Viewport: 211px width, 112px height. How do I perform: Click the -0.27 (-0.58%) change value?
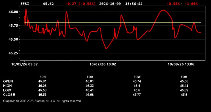(80, 4)
